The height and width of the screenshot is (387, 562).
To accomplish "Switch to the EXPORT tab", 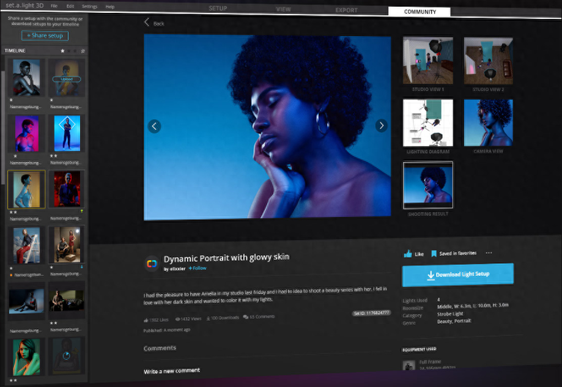I will coord(346,10).
